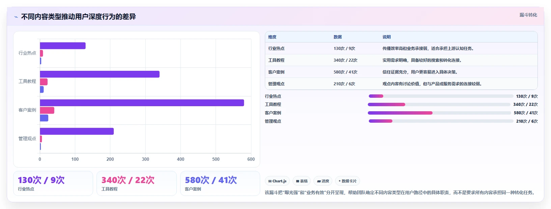Click the footer note starting 该漏斗把
The image size is (551, 209).
coord(400,193)
